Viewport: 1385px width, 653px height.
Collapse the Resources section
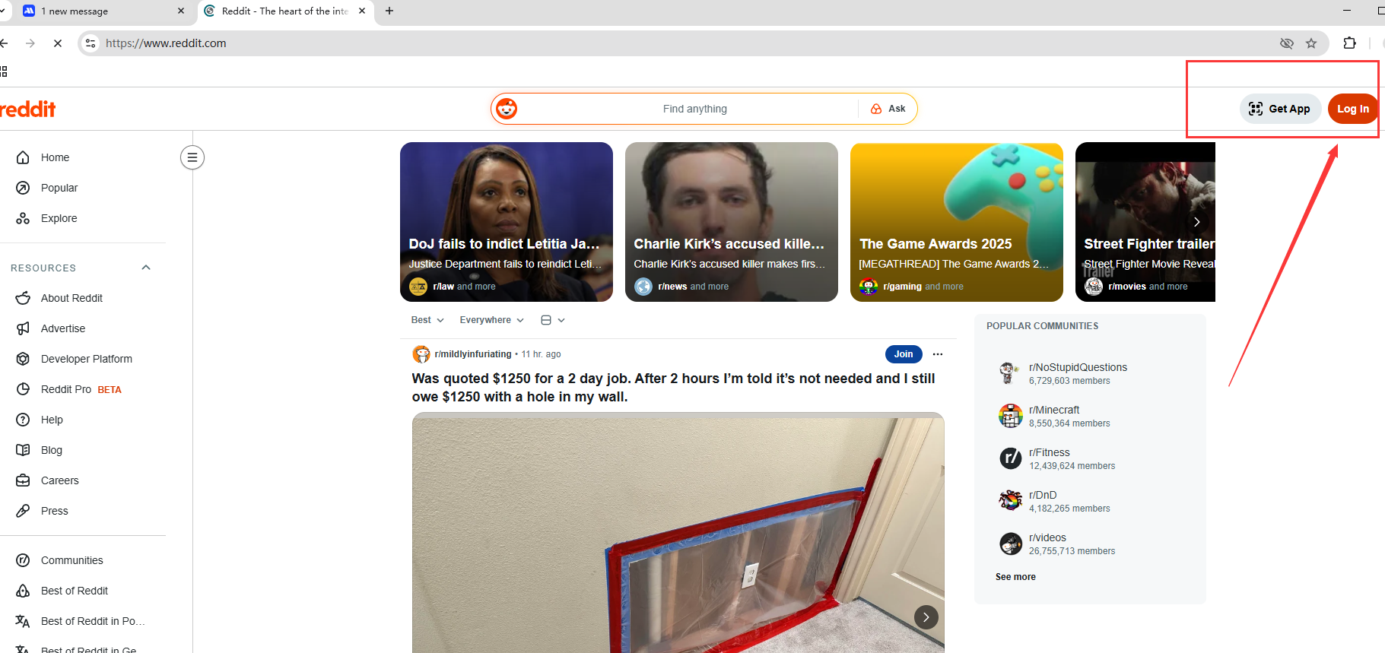pyautogui.click(x=146, y=268)
